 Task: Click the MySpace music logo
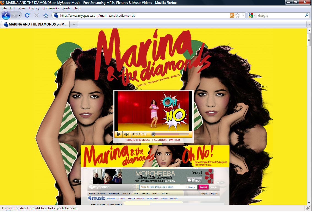(97, 198)
